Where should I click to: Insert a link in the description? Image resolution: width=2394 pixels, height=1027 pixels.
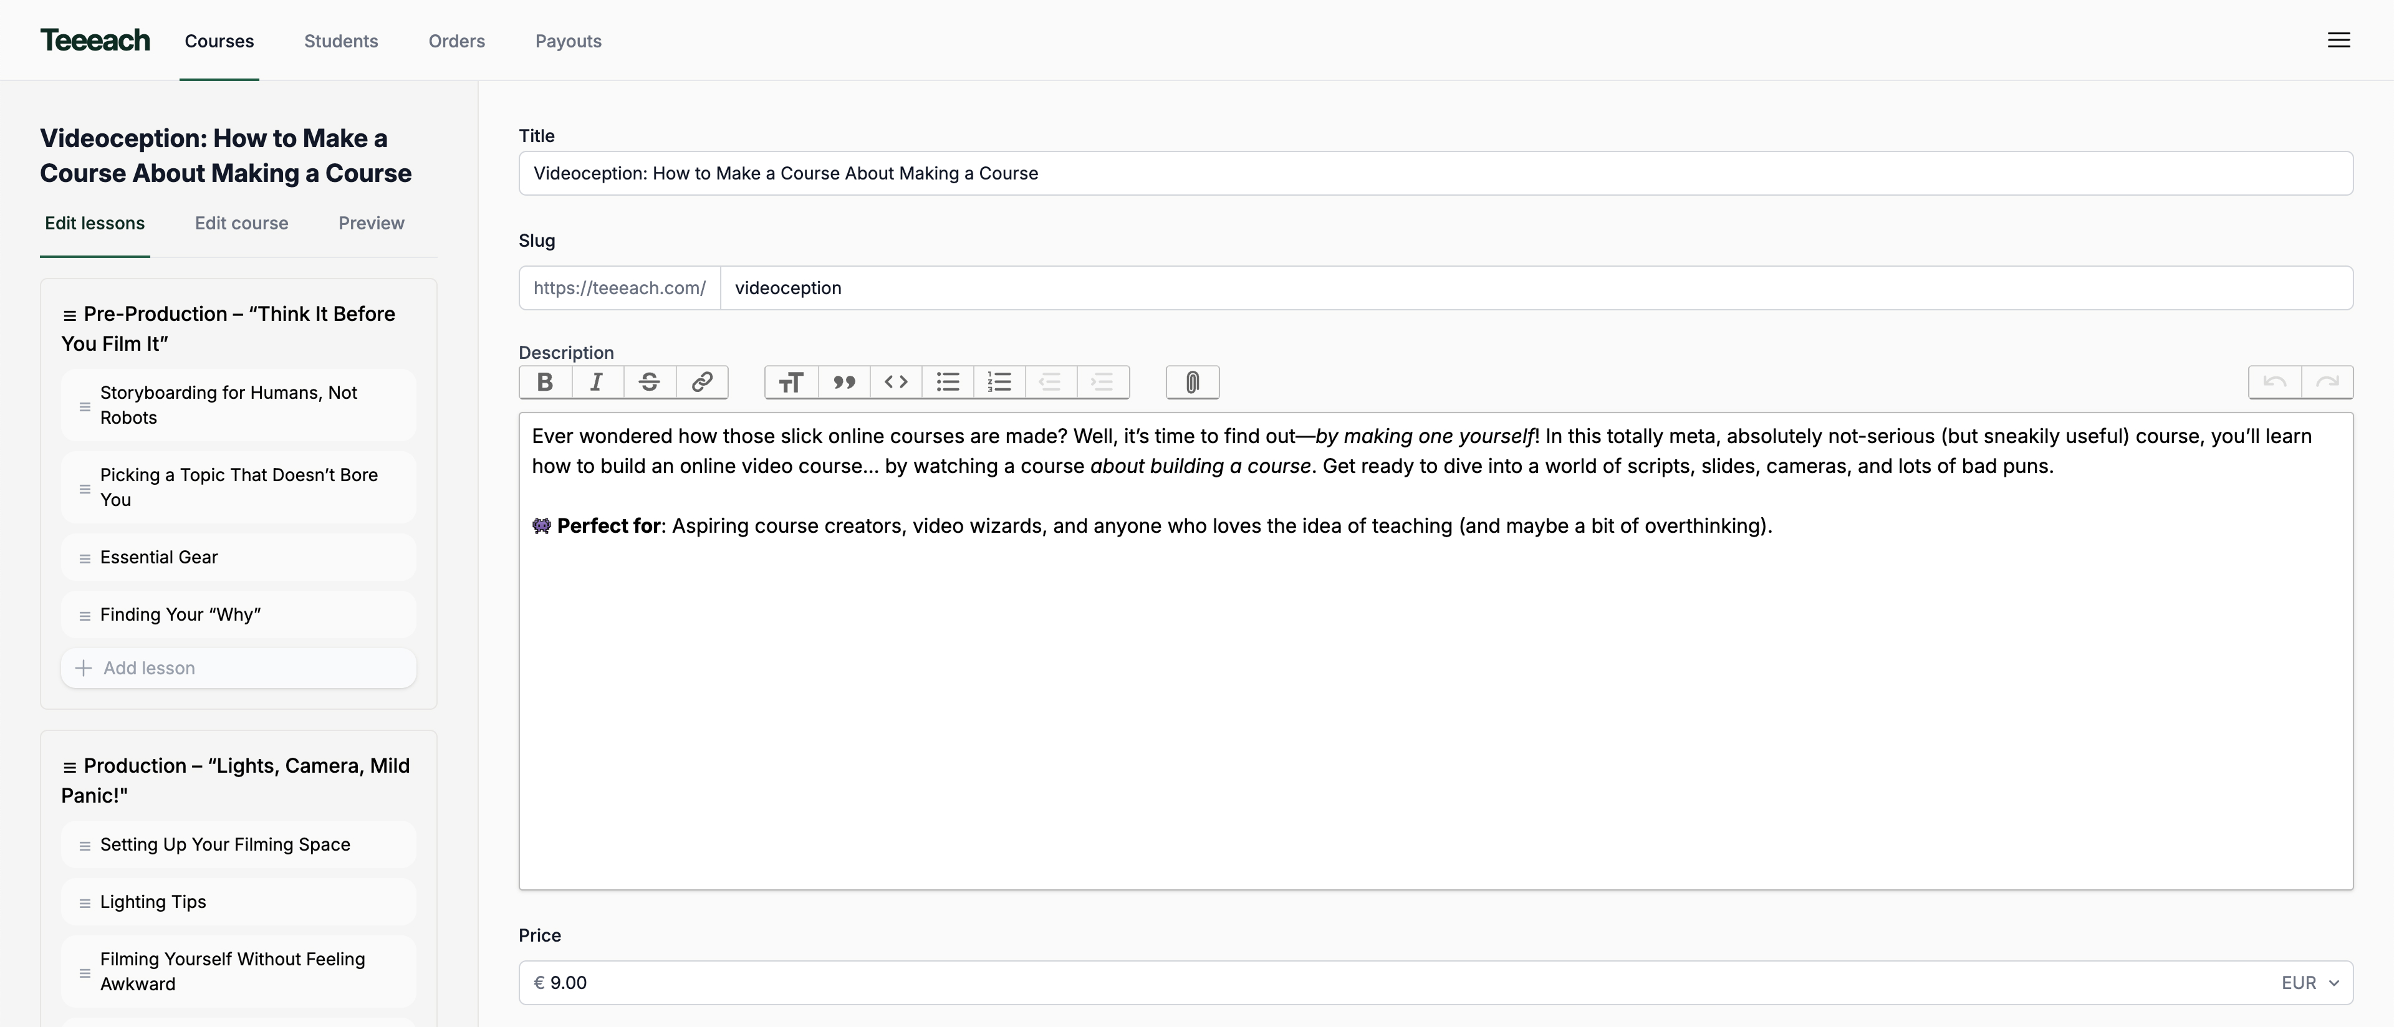click(701, 381)
